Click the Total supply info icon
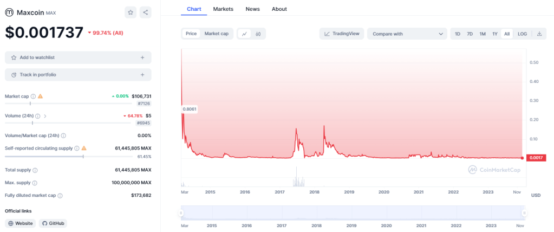 (35, 170)
